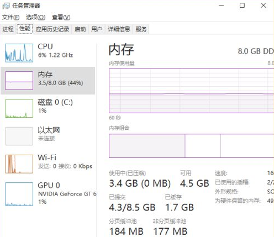
Task: Open the 磁盘 0 (C:) disk graph
Action: (19, 108)
